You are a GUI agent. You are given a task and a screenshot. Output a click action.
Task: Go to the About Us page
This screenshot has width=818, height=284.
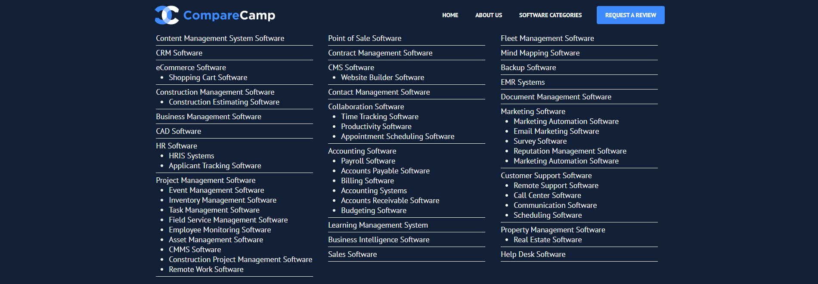click(488, 15)
